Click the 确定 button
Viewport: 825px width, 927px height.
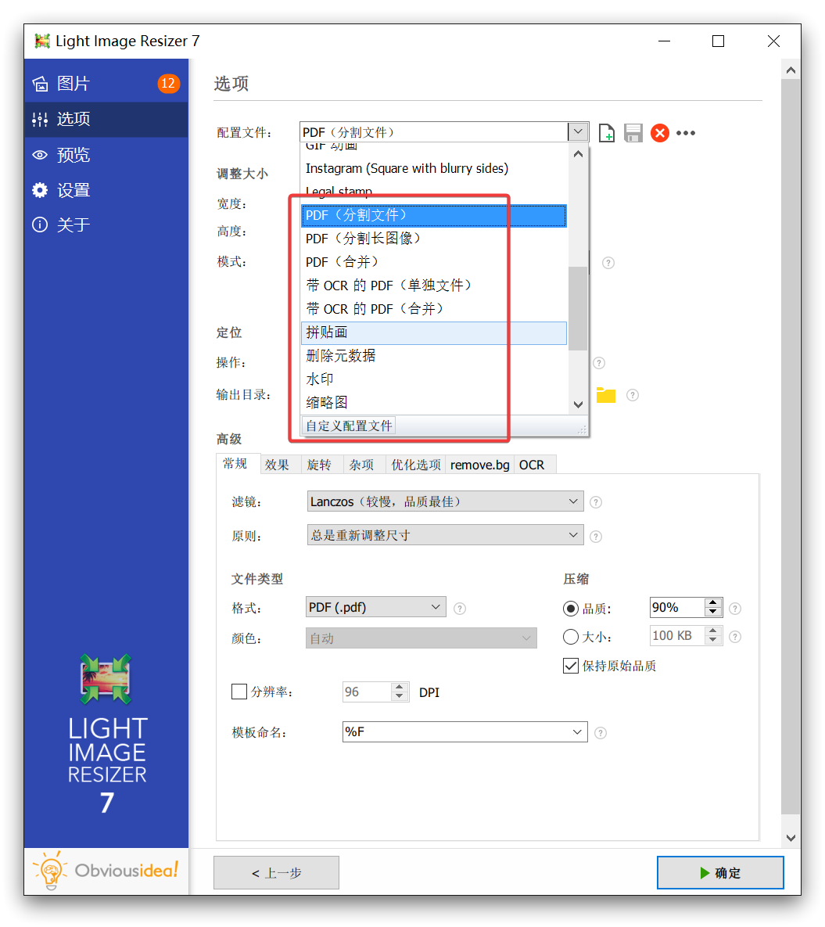(720, 873)
